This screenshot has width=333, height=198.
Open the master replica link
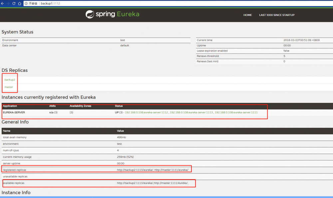(9, 87)
